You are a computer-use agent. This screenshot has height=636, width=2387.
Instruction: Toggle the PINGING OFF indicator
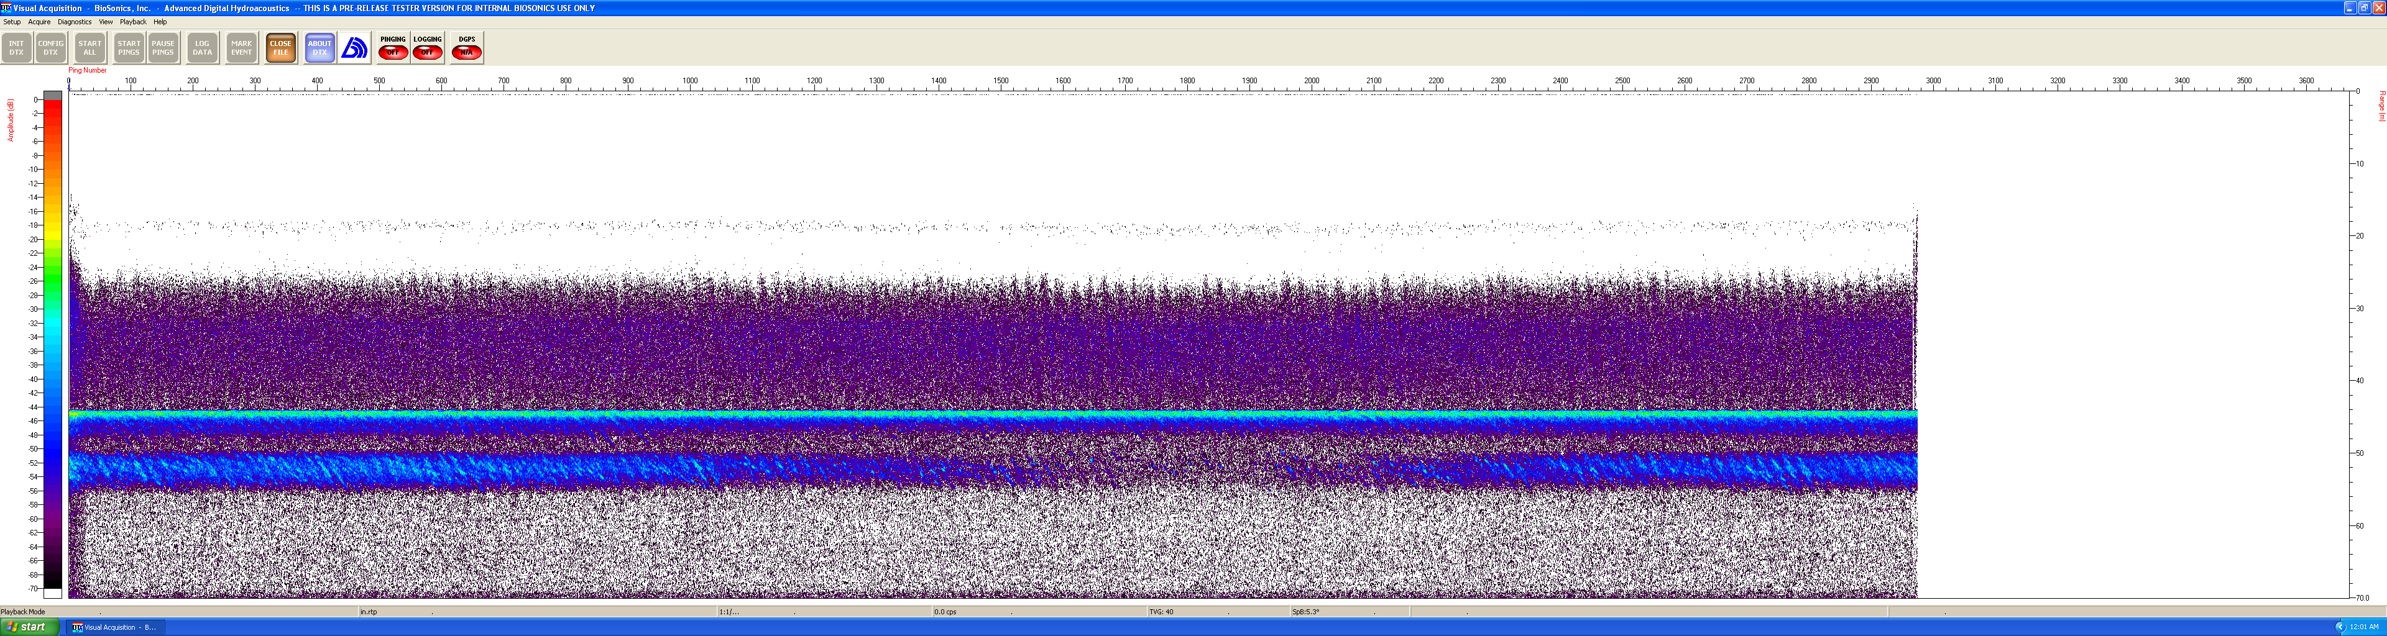(393, 48)
